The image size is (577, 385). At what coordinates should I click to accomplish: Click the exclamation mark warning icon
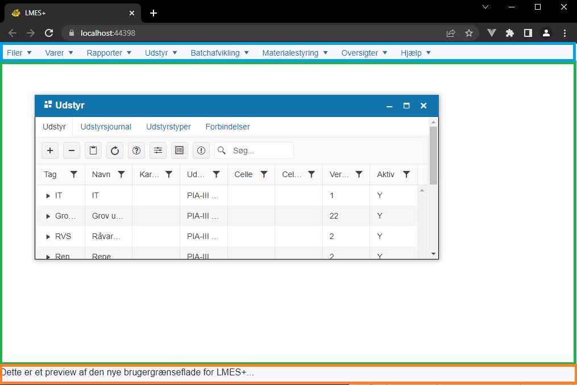coord(201,150)
